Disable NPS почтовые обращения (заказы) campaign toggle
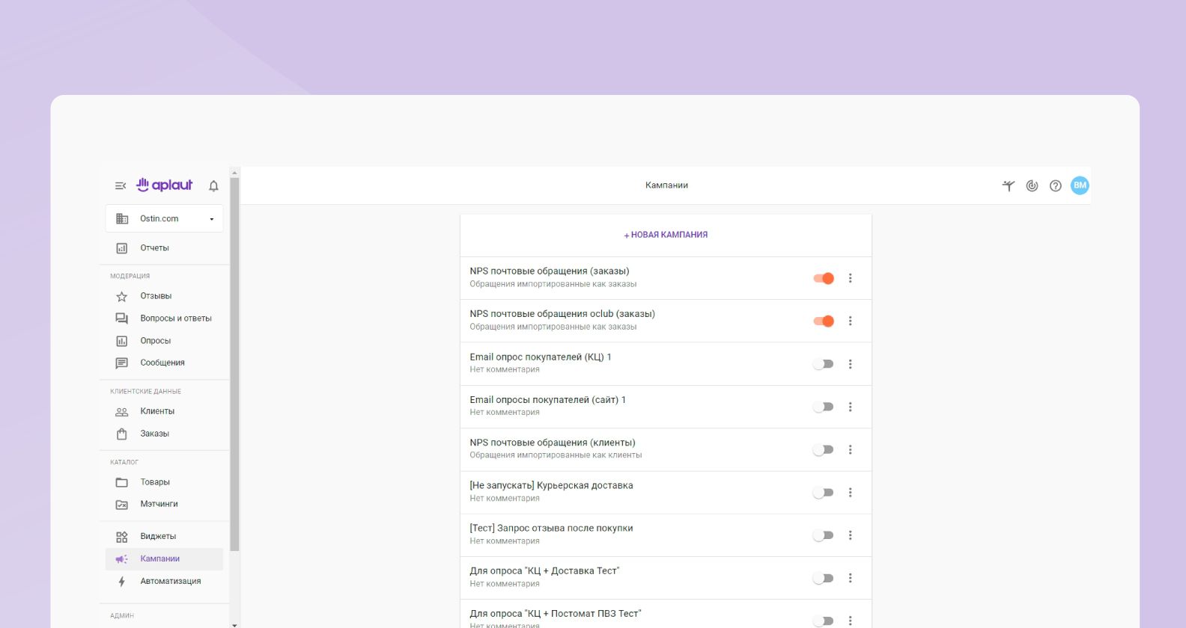The height and width of the screenshot is (628, 1186). point(824,278)
